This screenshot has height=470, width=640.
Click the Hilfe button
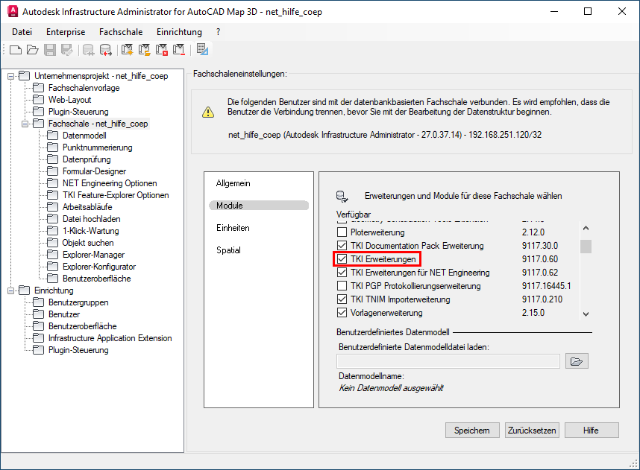tap(592, 431)
